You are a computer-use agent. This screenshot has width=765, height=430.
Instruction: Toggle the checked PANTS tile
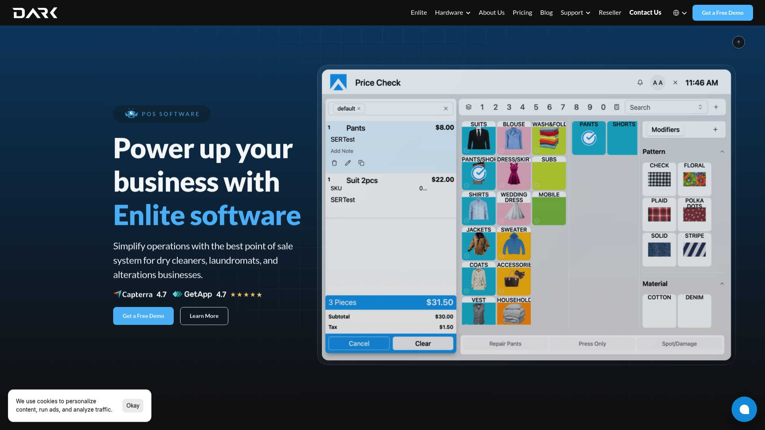coord(588,138)
